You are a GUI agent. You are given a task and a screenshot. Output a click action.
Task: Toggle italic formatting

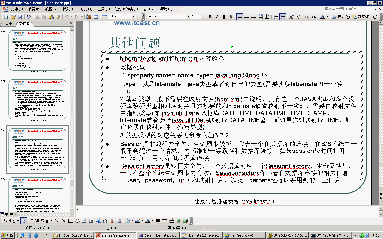point(217,17)
